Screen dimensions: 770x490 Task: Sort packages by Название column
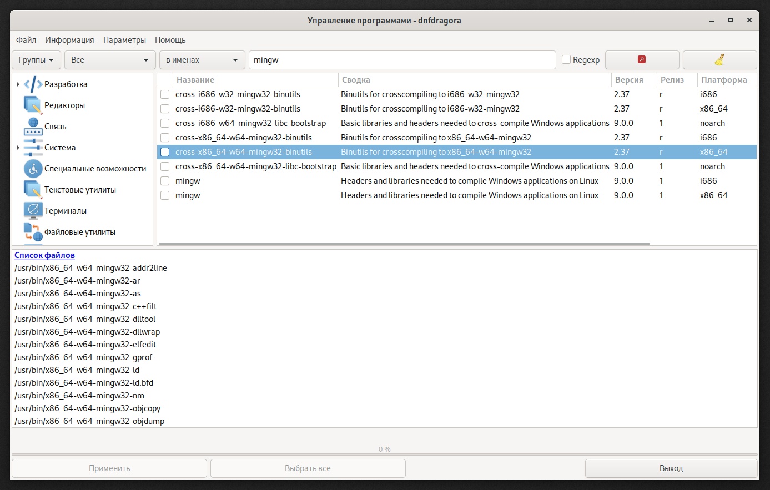(x=255, y=80)
